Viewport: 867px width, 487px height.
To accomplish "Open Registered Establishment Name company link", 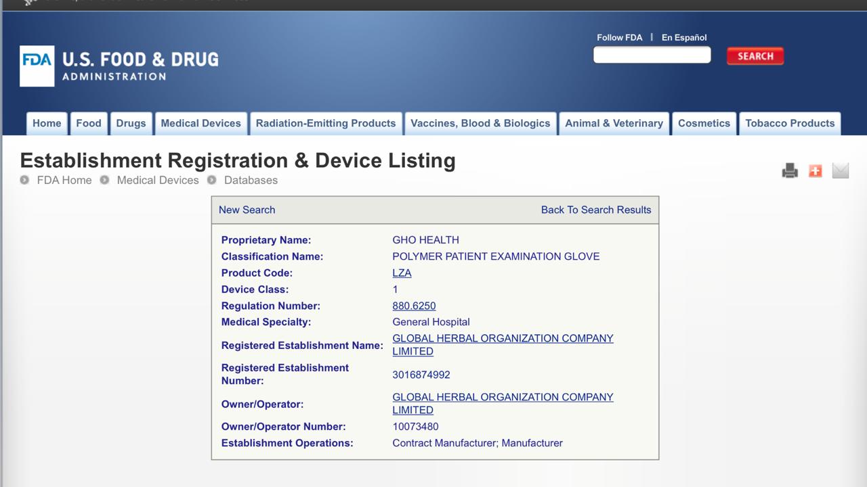I will 503,345.
